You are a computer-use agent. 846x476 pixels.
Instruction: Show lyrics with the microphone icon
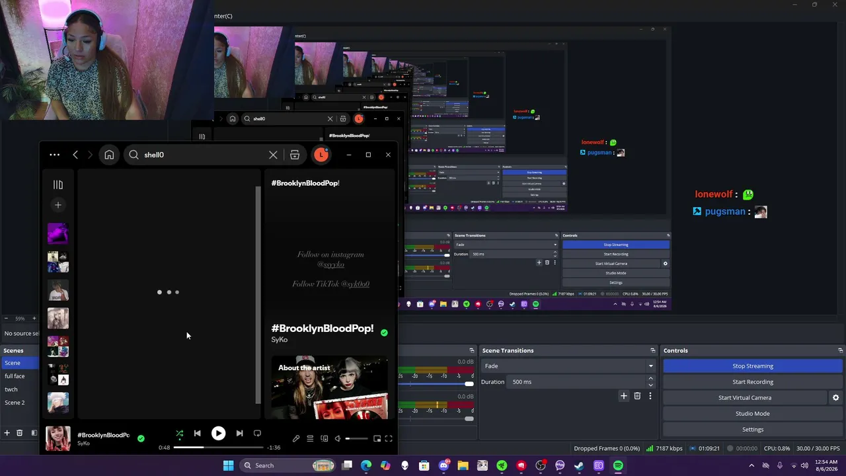point(296,438)
